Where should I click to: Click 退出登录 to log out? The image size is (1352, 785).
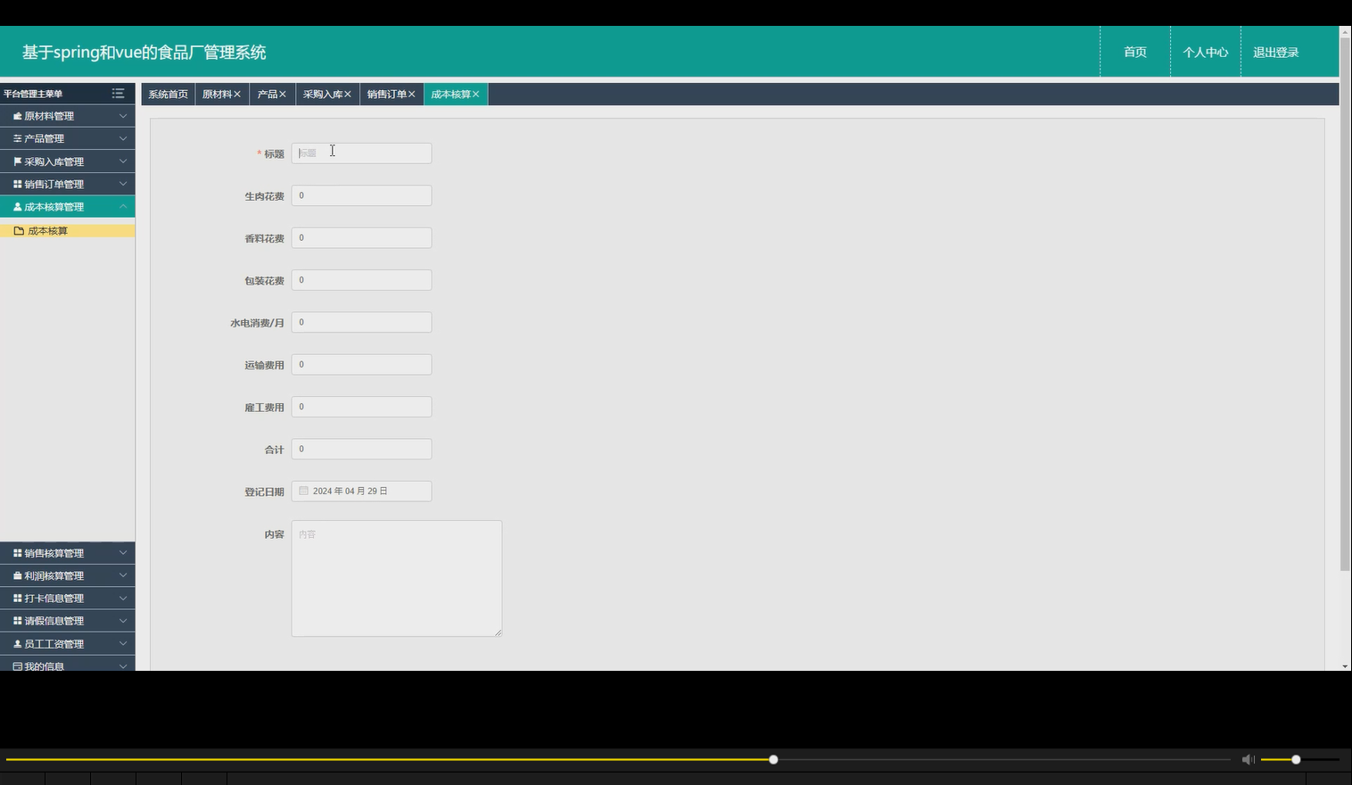tap(1276, 52)
